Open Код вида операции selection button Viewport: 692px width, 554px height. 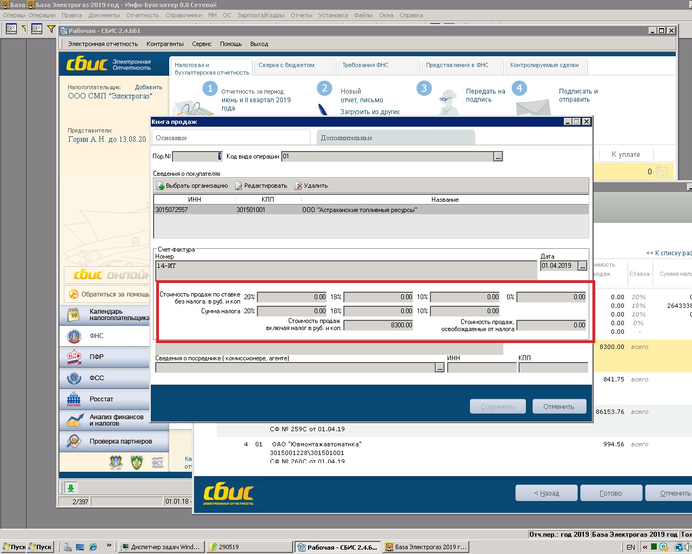coord(498,156)
